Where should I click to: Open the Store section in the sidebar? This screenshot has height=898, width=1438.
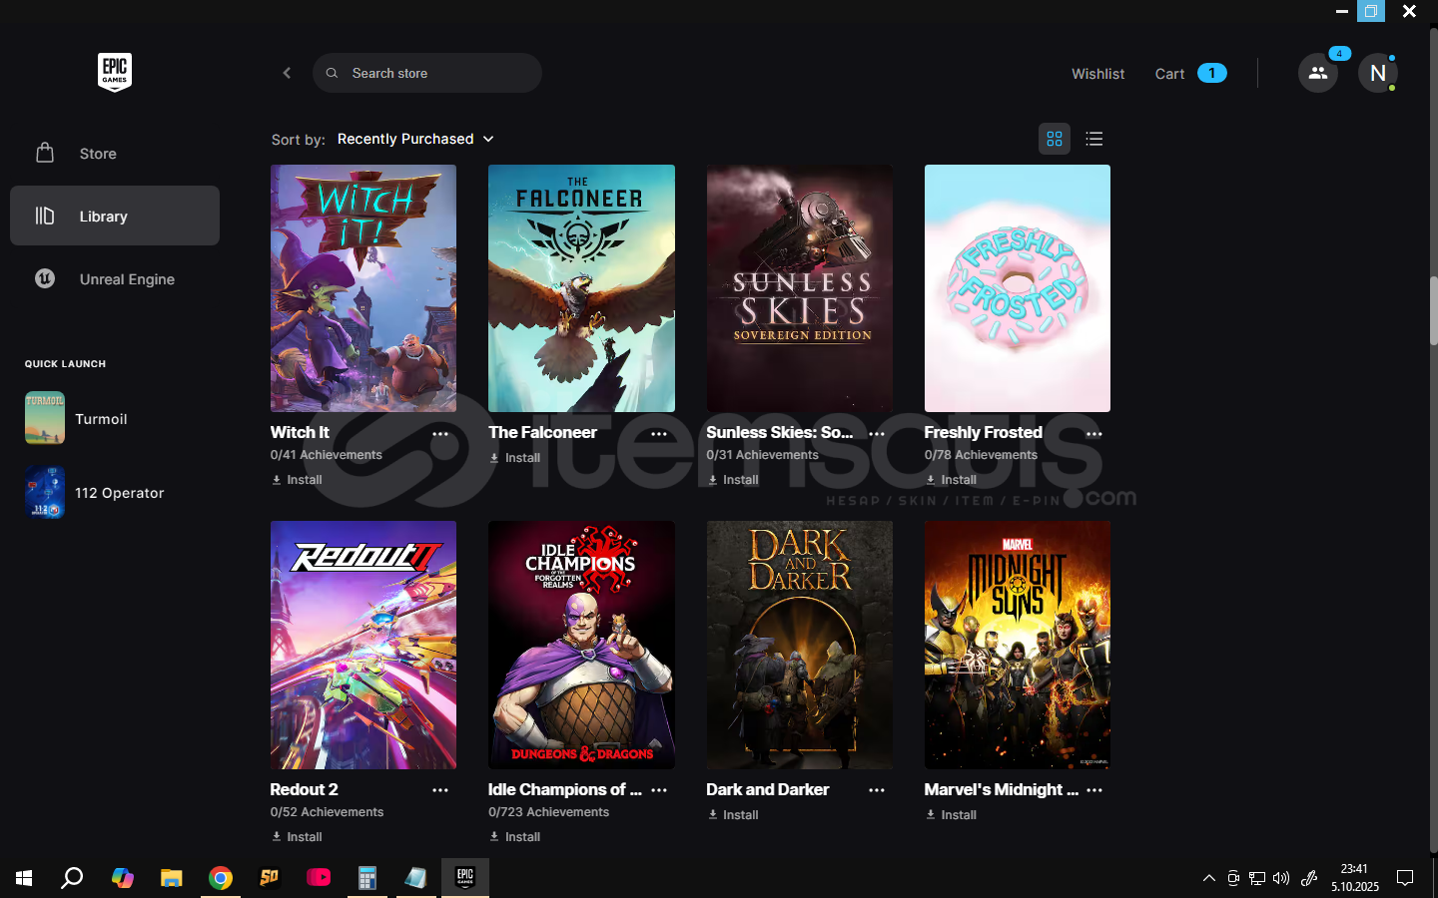click(x=115, y=153)
